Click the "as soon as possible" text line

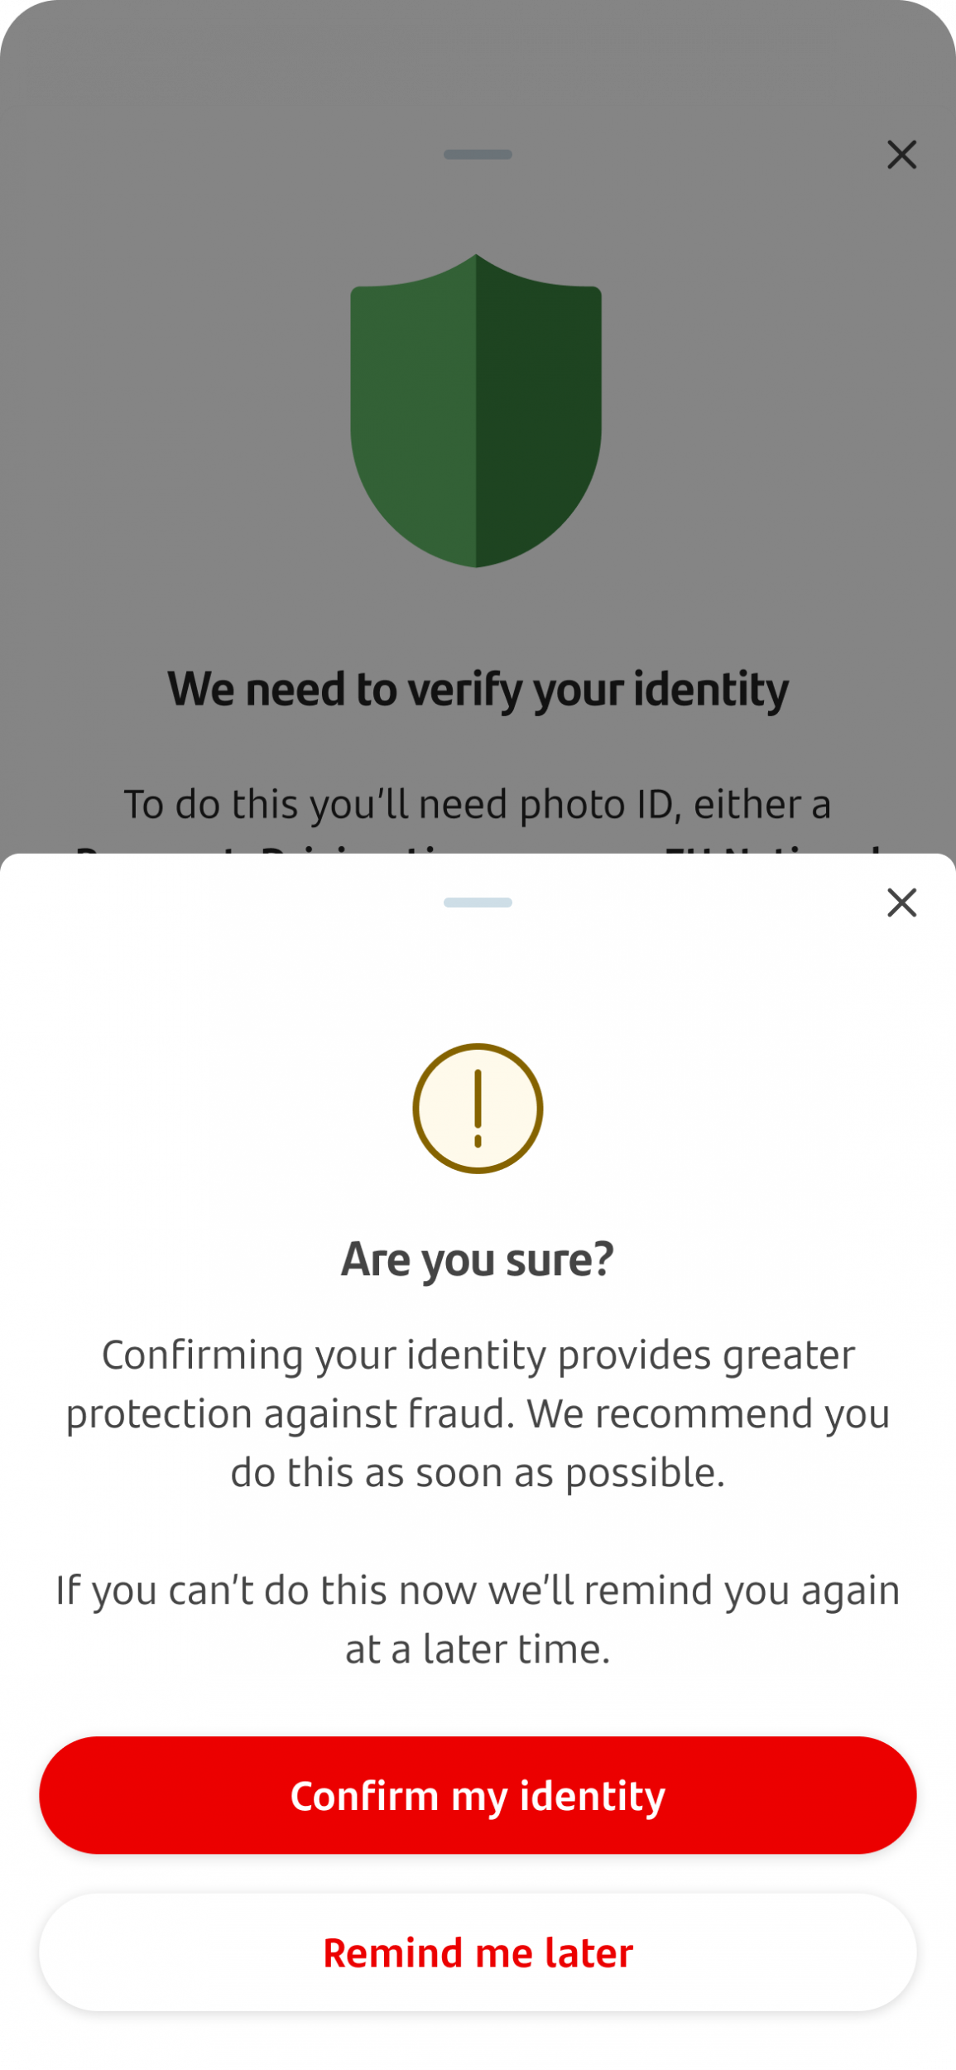pyautogui.click(x=478, y=1472)
